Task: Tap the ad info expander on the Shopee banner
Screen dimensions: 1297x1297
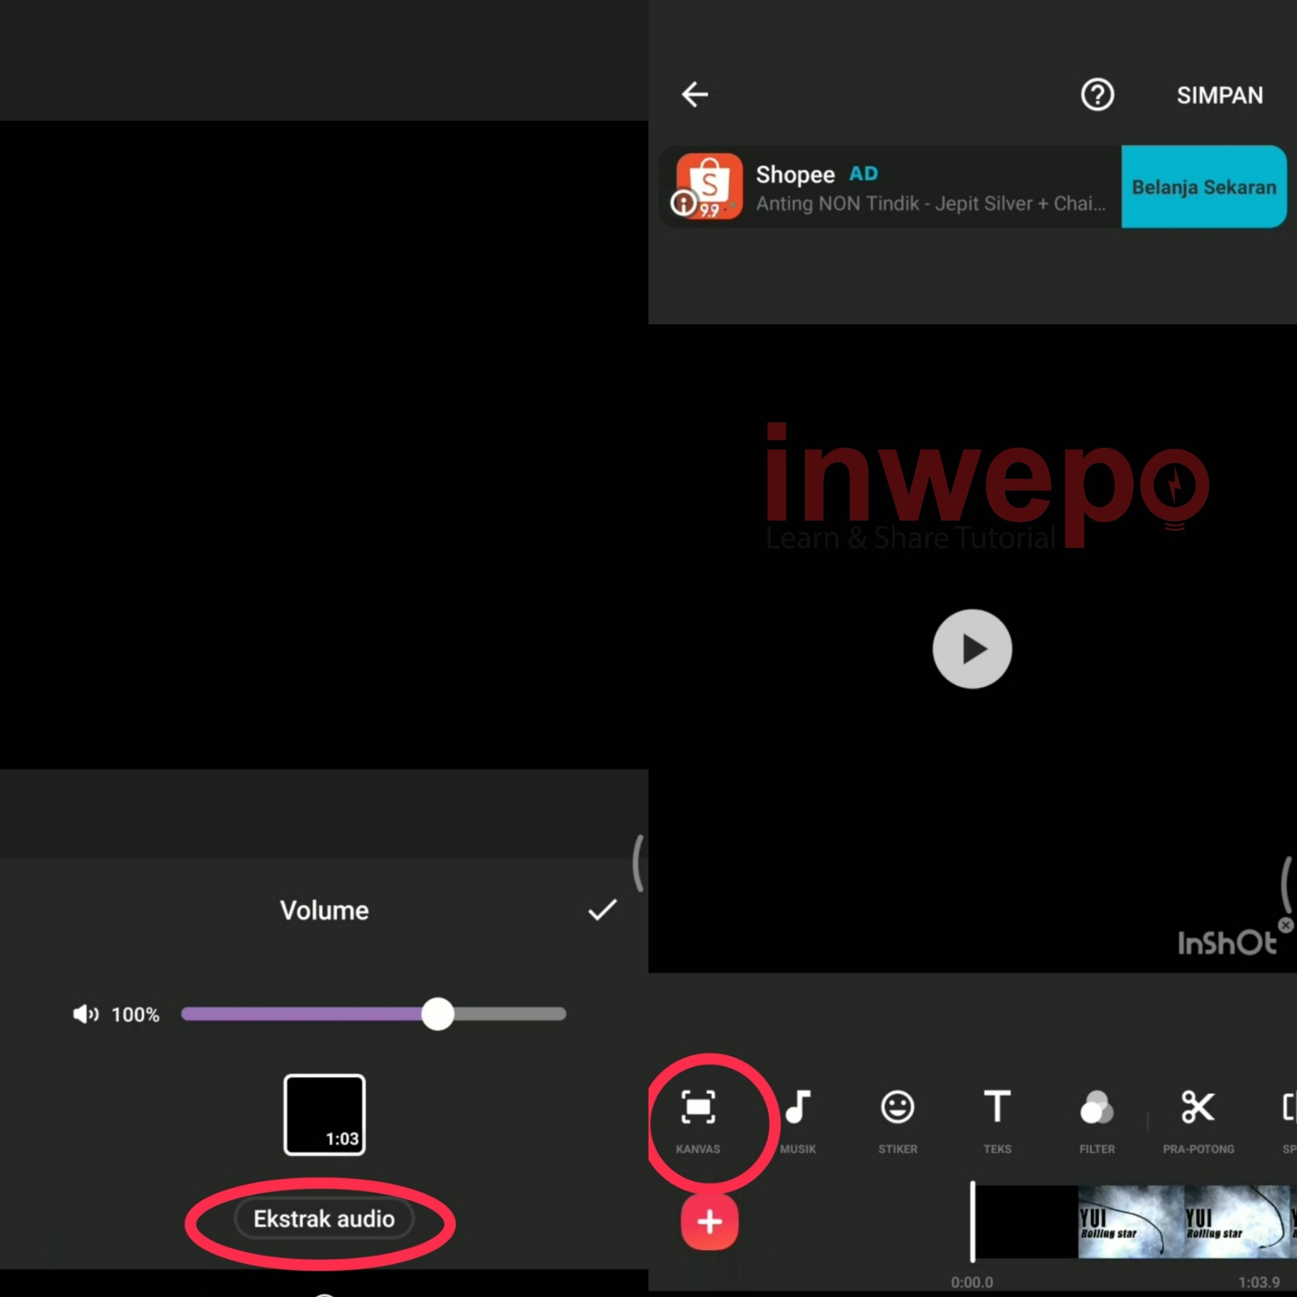Action: 683,203
